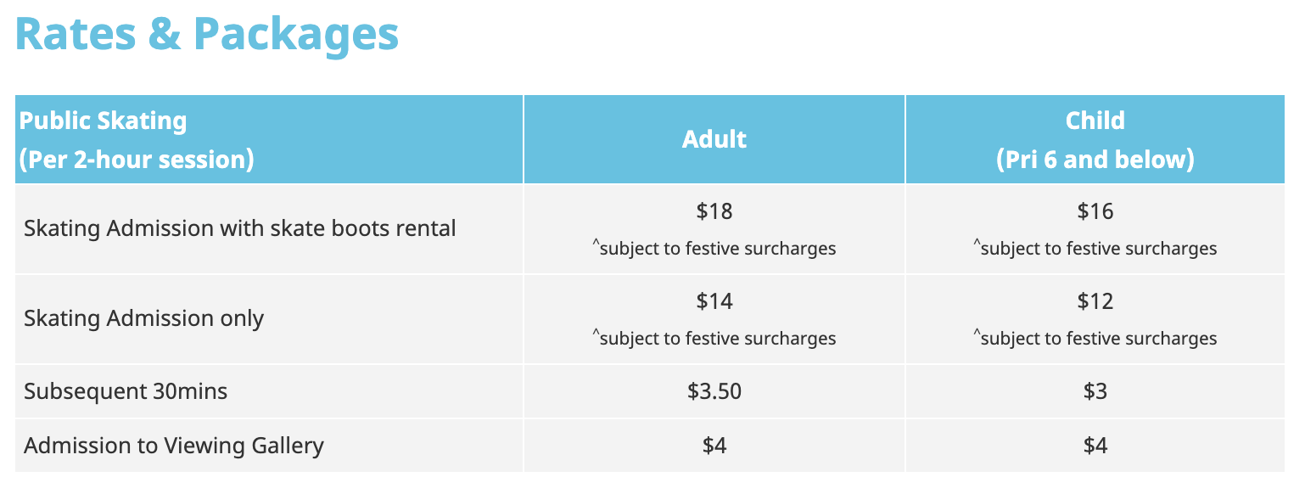Click the $12 child admission price
The height and width of the screenshot is (494, 1305).
(x=1095, y=301)
